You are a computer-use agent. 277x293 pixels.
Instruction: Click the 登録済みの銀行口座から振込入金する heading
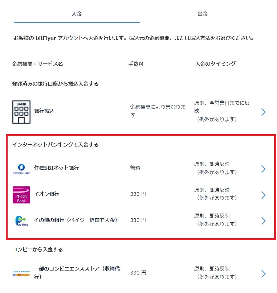click(x=55, y=84)
